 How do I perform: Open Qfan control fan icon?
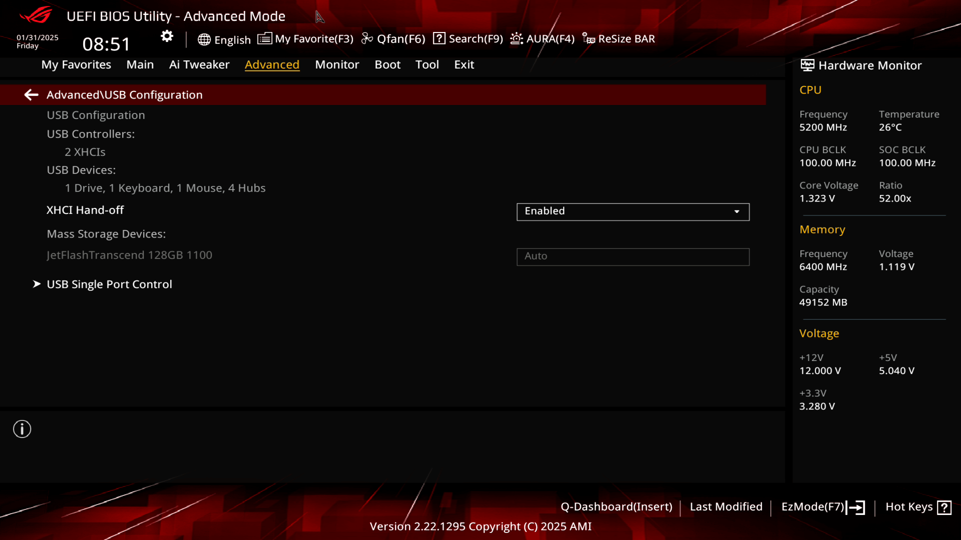(x=367, y=38)
